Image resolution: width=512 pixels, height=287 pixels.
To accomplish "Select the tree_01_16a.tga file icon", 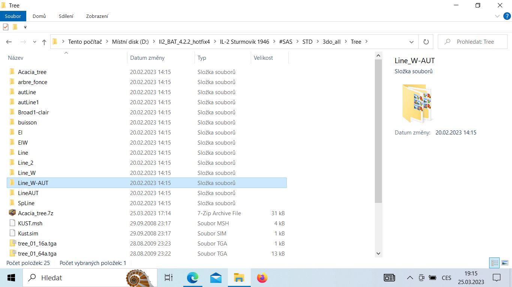I will pos(12,243).
